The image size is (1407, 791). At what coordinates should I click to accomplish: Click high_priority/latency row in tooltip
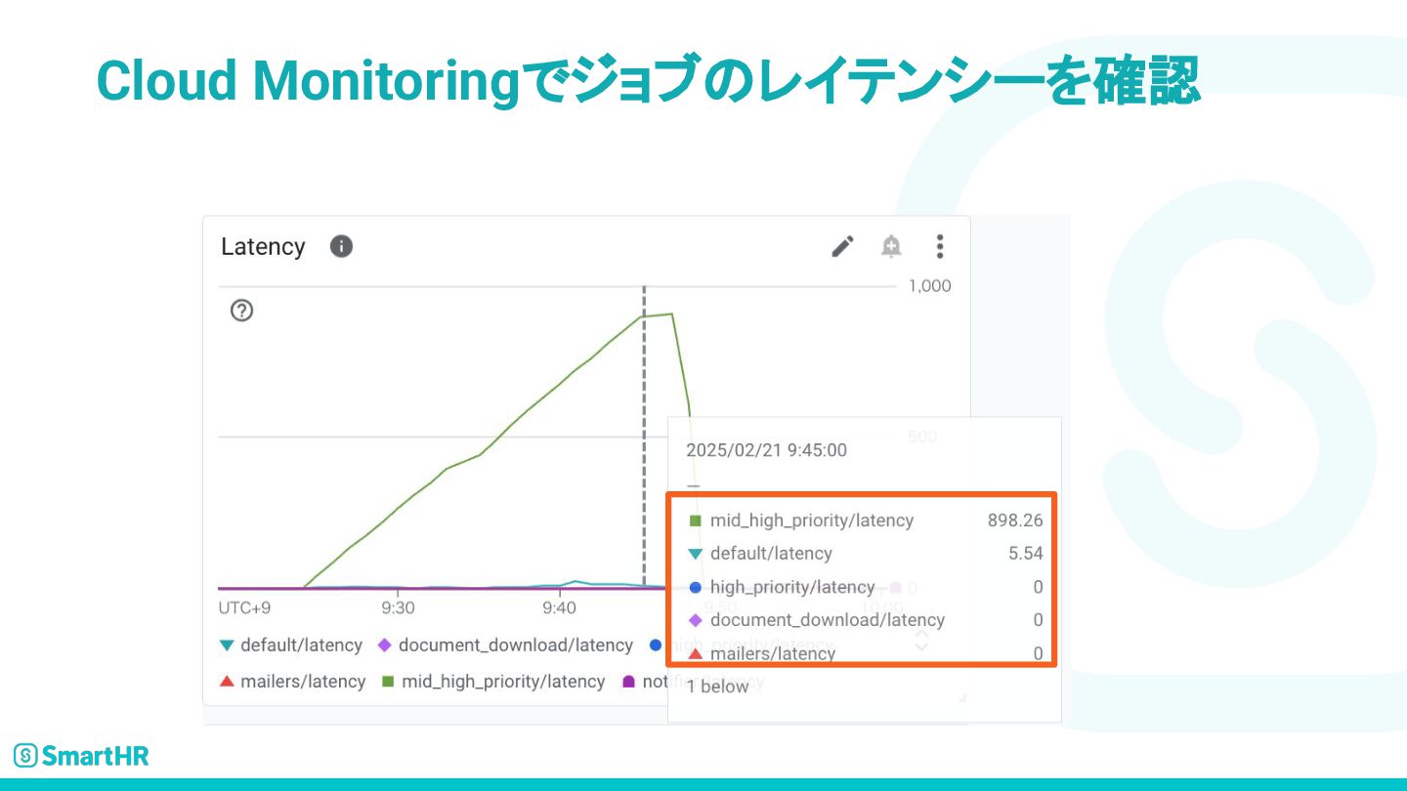(x=865, y=587)
